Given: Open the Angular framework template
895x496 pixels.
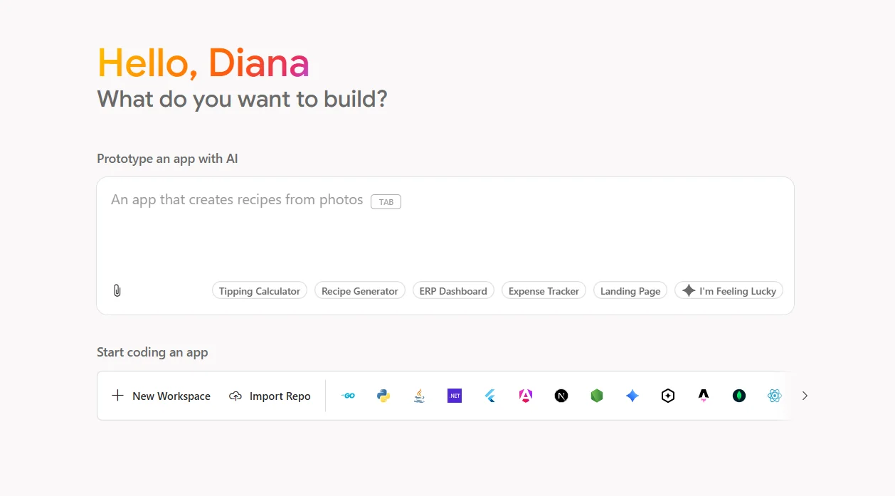Looking at the screenshot, I should (525, 396).
